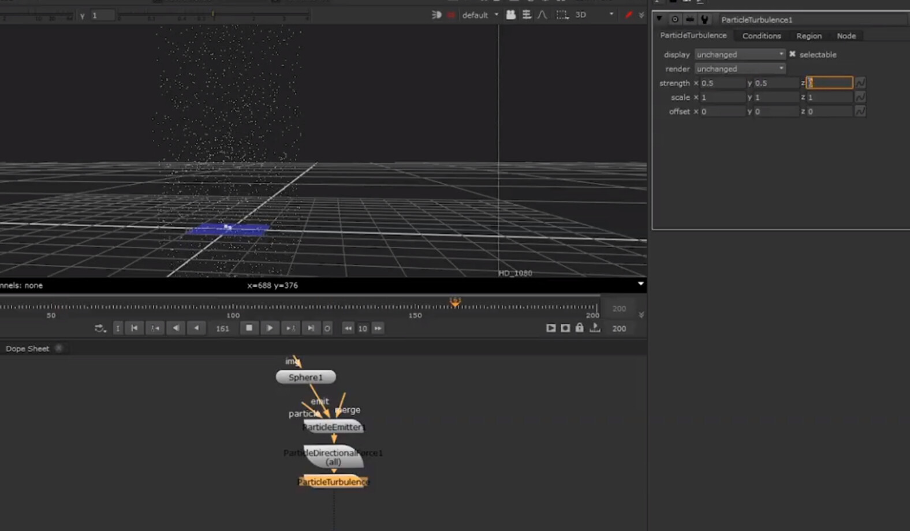This screenshot has height=531, width=910.
Task: Switch to the Conditions tab
Action: [762, 36]
